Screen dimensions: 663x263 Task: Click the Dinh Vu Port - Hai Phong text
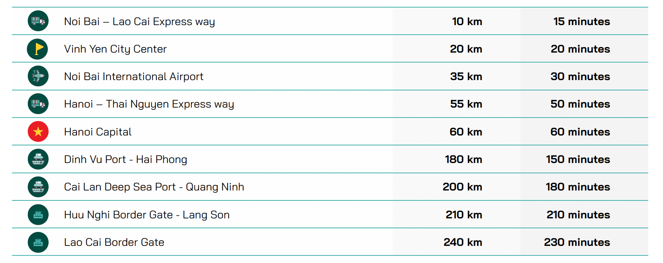[126, 159]
